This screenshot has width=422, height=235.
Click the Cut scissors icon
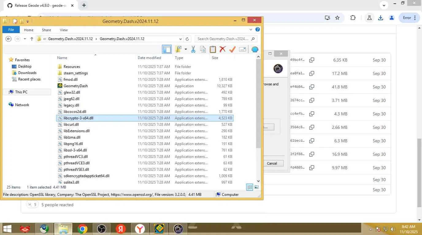tap(193, 49)
